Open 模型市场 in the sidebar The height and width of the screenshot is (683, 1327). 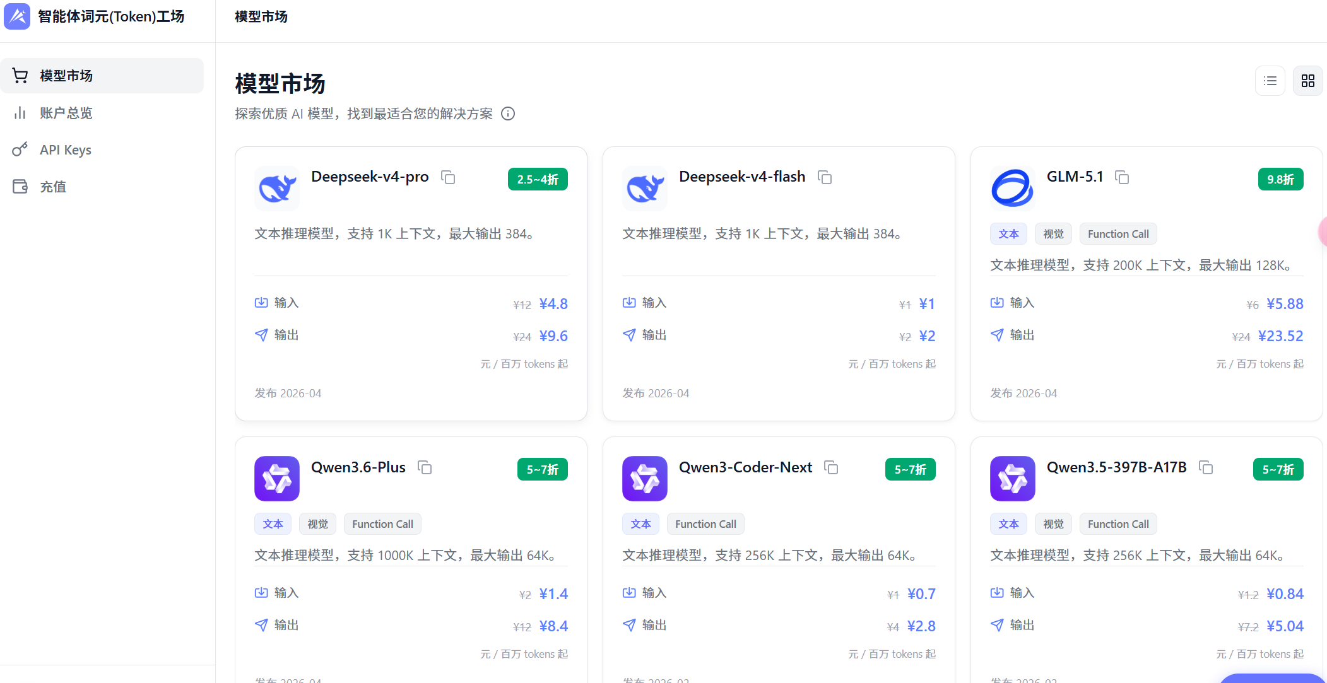coord(102,76)
